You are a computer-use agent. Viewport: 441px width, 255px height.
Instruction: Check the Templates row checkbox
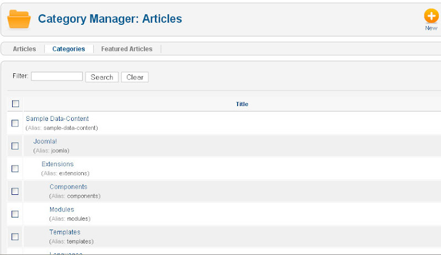point(15,237)
